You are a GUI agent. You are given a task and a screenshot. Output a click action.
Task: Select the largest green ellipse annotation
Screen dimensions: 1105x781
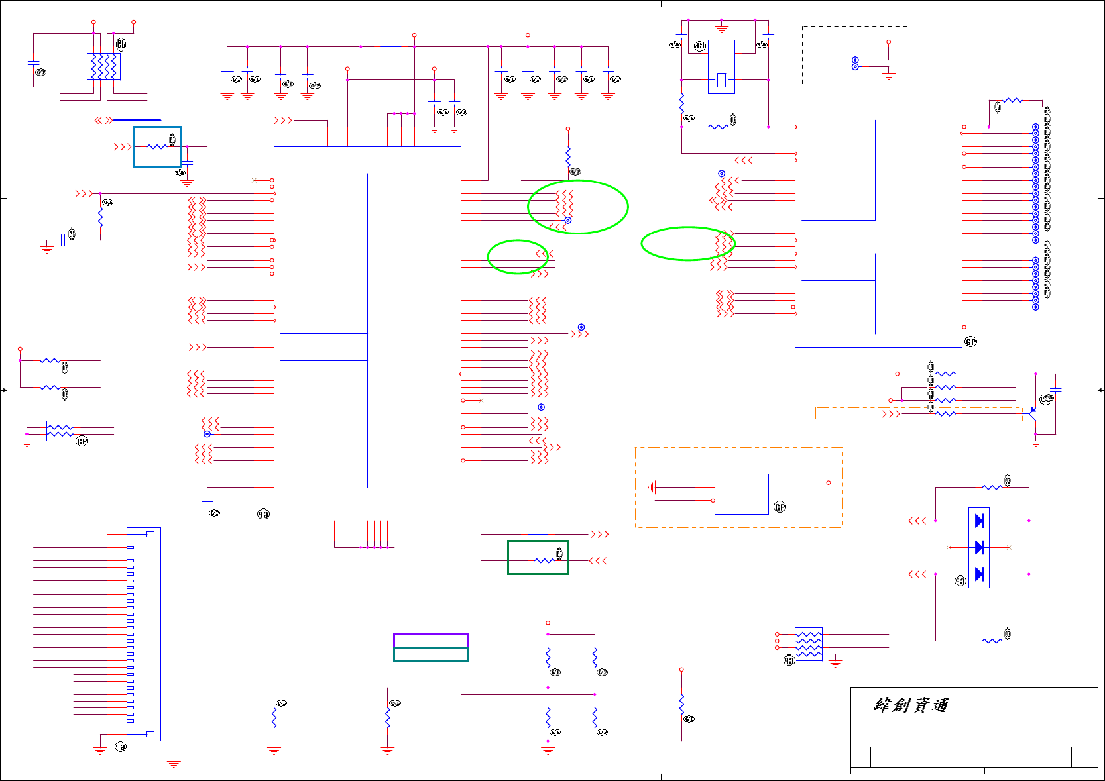pyautogui.click(x=578, y=207)
